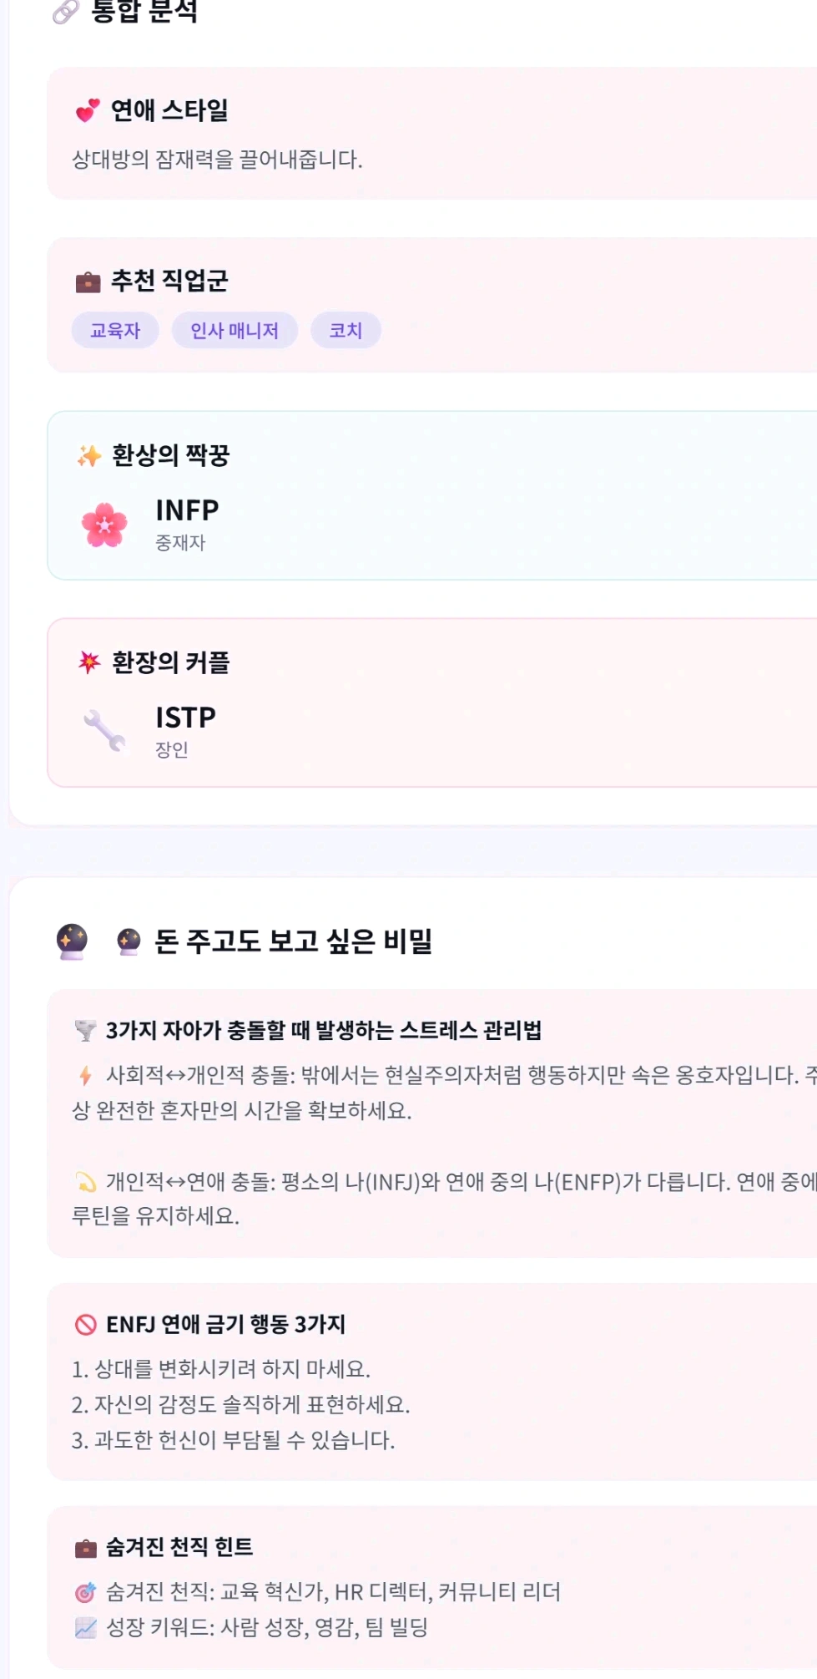Select the 교육자 job tag
Viewport: 817px width, 1679px height.
coord(115,331)
